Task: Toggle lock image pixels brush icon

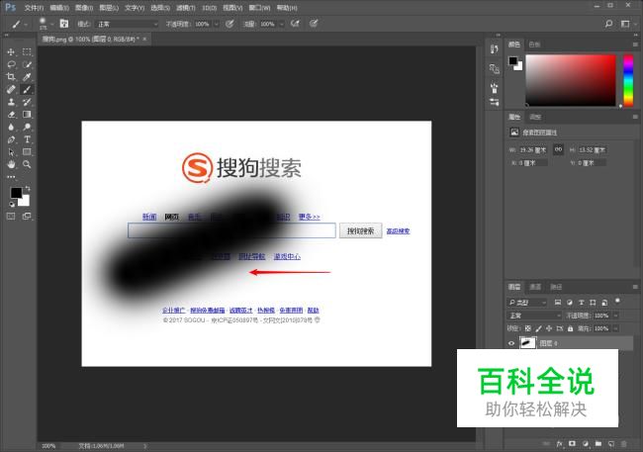Action: click(538, 328)
